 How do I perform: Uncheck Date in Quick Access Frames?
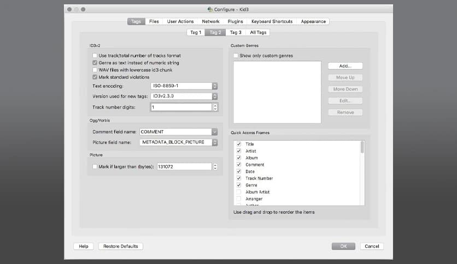point(239,171)
